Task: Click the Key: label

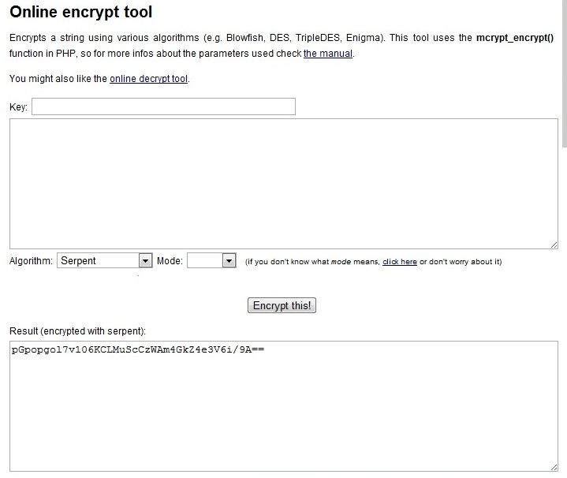Action: (18, 107)
